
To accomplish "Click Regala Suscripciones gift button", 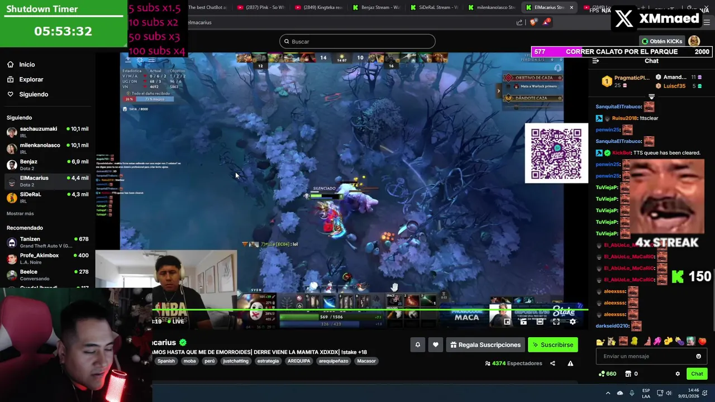I will pyautogui.click(x=485, y=344).
